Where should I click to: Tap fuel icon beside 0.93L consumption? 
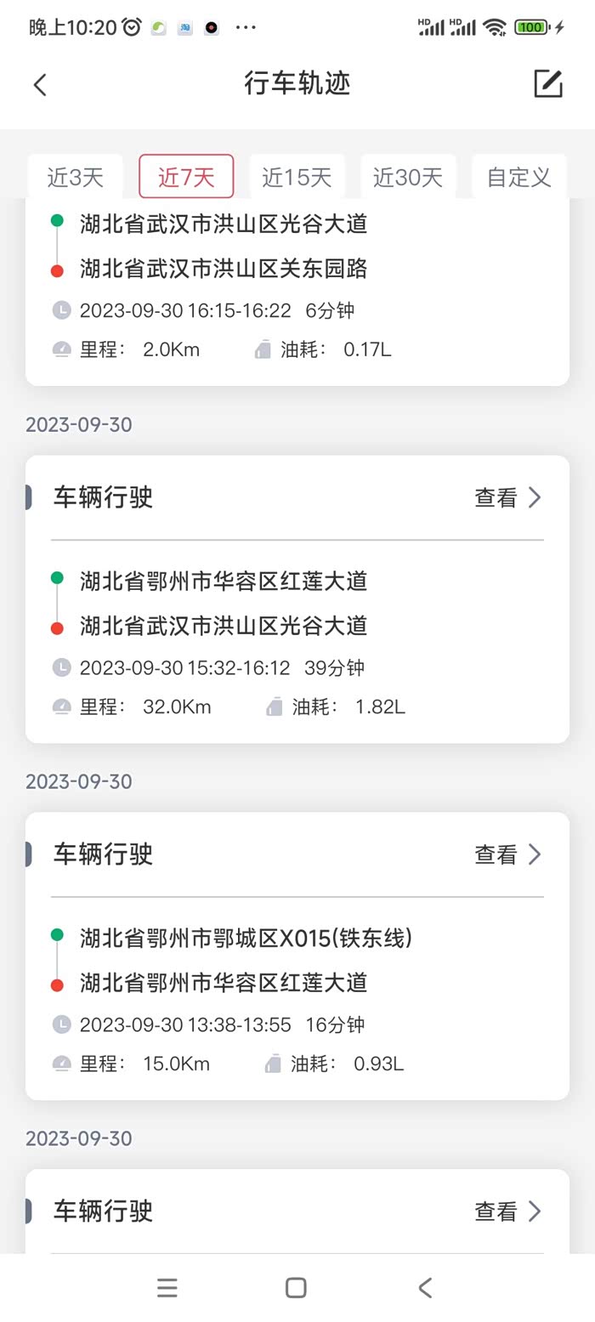273,1064
